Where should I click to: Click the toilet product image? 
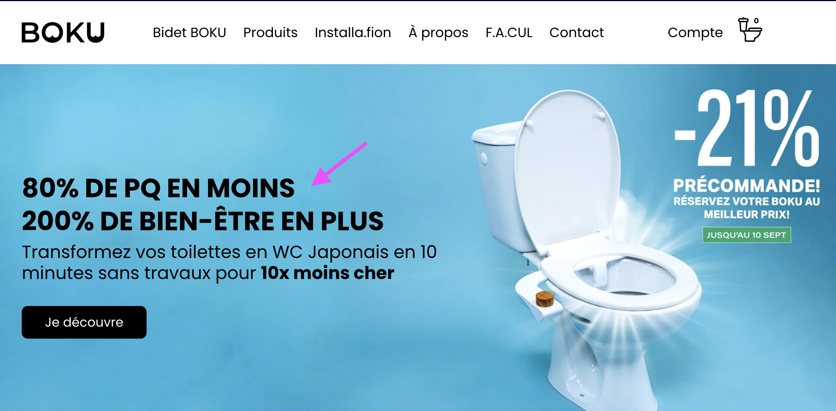[x=585, y=247]
